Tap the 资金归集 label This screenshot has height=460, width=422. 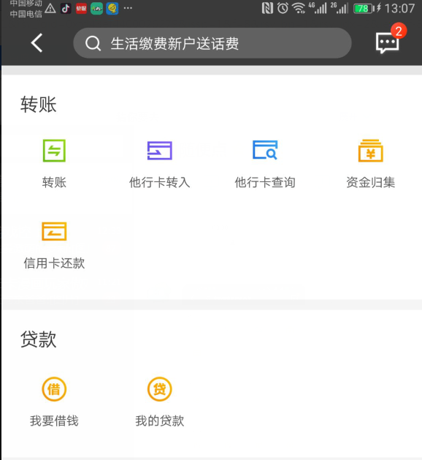pyautogui.click(x=371, y=182)
